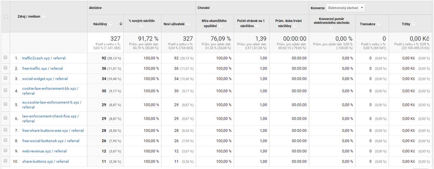Open help icon next to Zdroj / médium
This screenshot has width=434, height=169.
[44, 17]
